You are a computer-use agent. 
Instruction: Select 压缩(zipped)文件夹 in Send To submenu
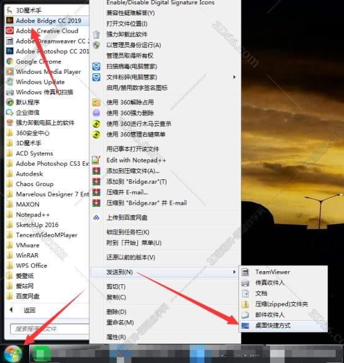click(x=281, y=304)
